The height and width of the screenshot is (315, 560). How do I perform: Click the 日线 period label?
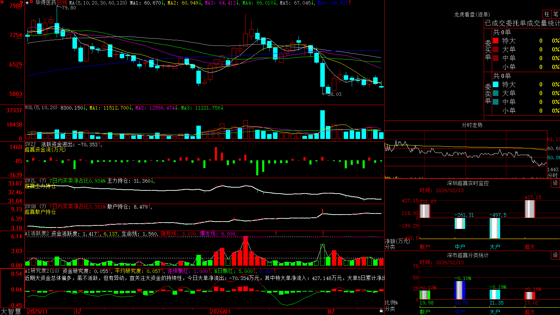(62, 3)
